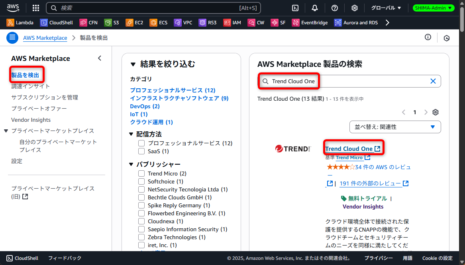The height and width of the screenshot is (265, 465).
Task: Open the SHIMA-Admin account menu
Action: pyautogui.click(x=434, y=8)
